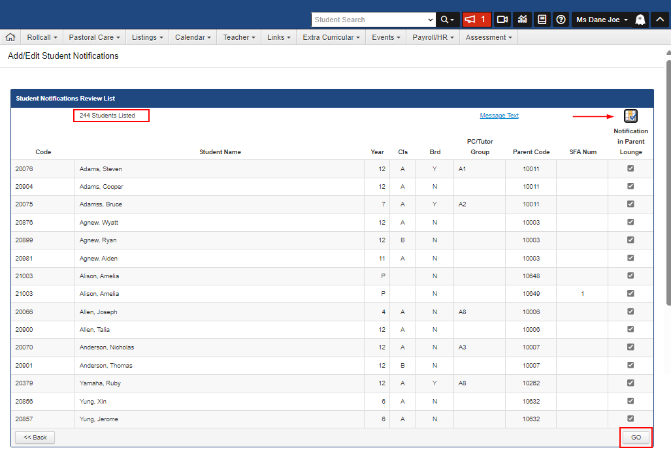671x465 pixels.
Task: Toggle notification checkbox for Allen, Joseph
Action: 630,312
